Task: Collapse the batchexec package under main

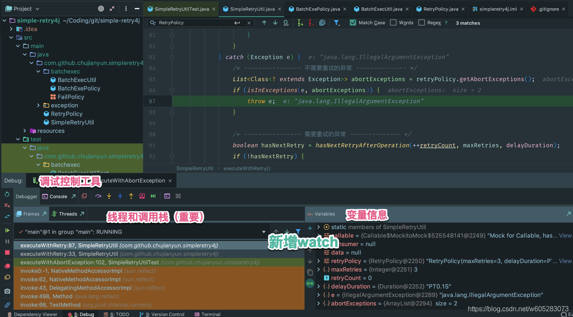Action: click(39, 71)
